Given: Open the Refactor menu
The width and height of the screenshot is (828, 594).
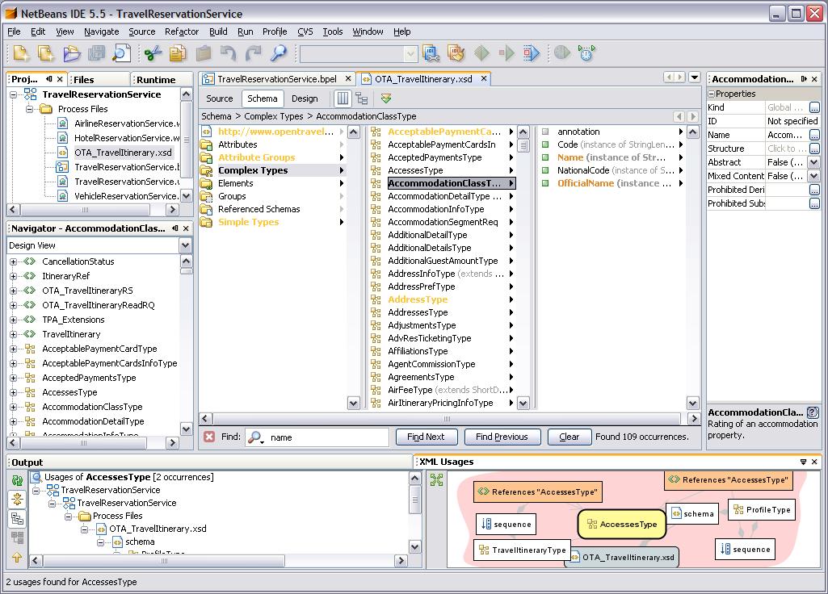Looking at the screenshot, I should [x=182, y=31].
